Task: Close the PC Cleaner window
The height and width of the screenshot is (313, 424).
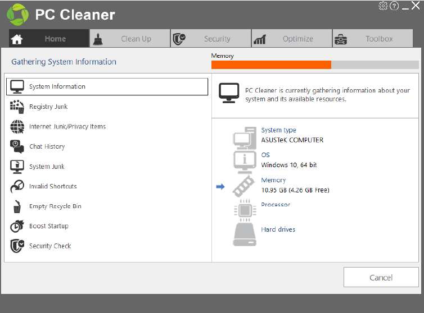Action: (x=416, y=6)
